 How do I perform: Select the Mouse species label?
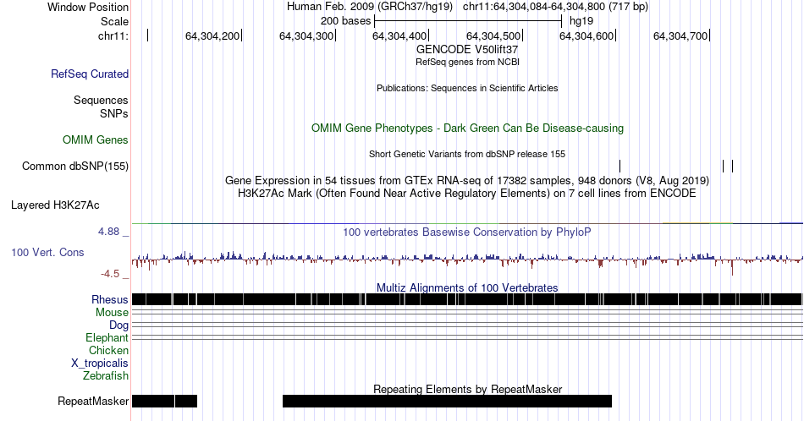pos(112,313)
